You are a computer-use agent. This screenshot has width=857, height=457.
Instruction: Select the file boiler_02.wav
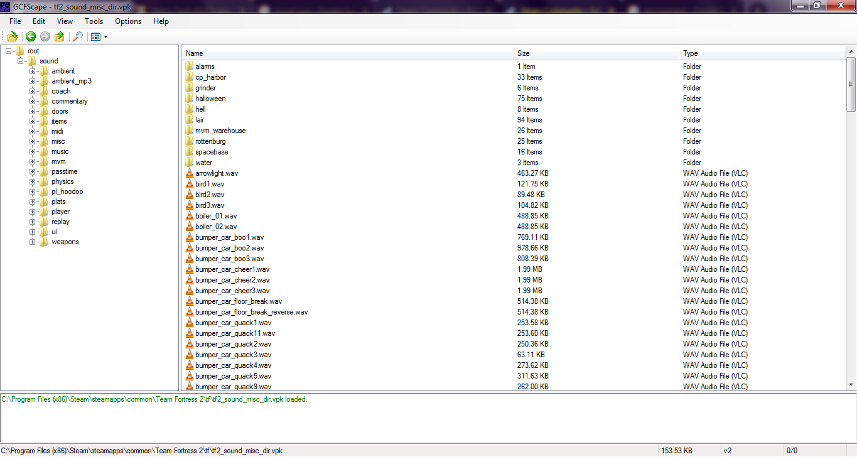click(x=216, y=227)
